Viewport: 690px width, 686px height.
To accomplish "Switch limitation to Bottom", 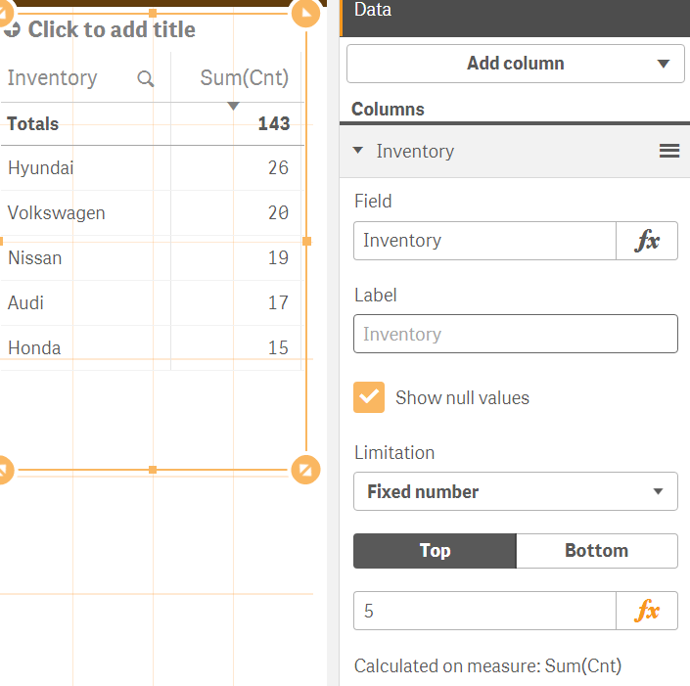I will tap(596, 551).
